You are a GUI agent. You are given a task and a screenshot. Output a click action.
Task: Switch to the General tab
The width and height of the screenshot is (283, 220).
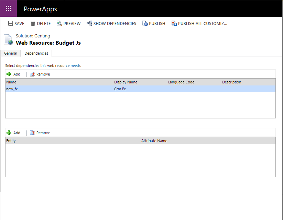pos(10,53)
